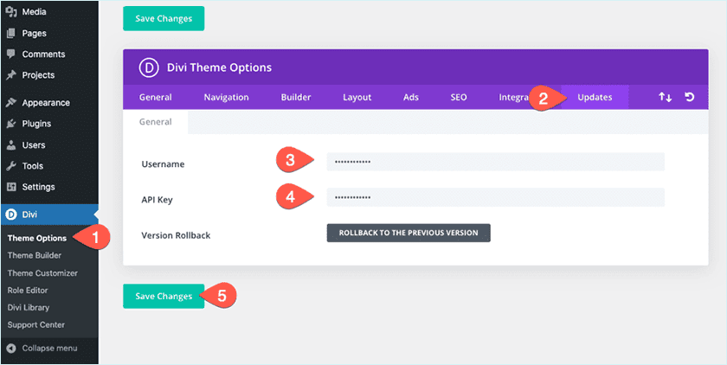Open Theme Builder in Divi submenu
The width and height of the screenshot is (727, 365).
[x=35, y=256]
